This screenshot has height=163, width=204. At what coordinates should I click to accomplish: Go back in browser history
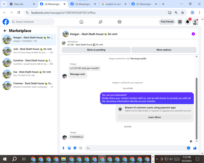tap(4, 13)
